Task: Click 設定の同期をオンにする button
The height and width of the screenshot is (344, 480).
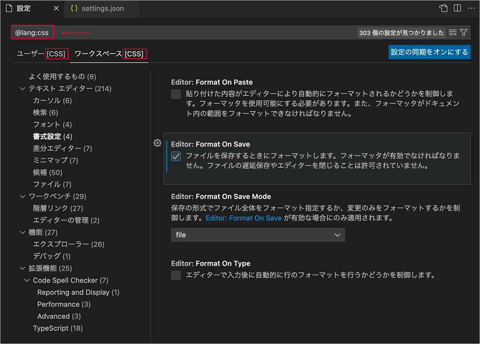Action: [x=429, y=52]
